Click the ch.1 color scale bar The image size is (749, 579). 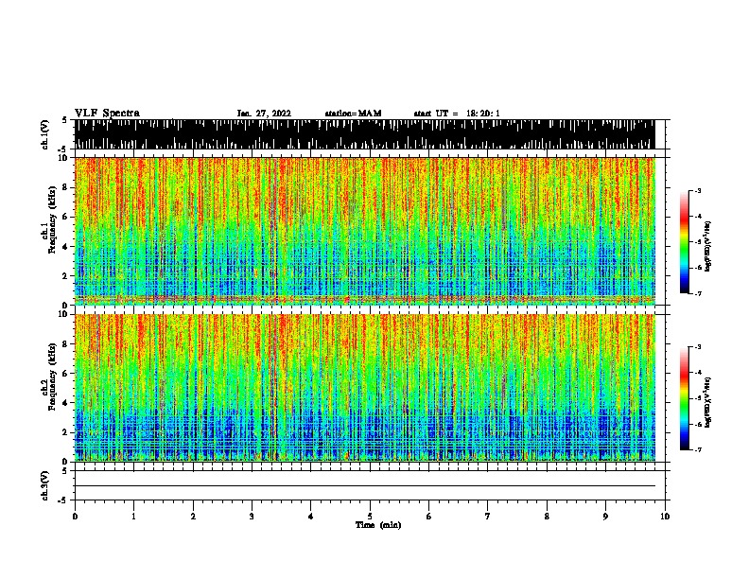(x=684, y=242)
